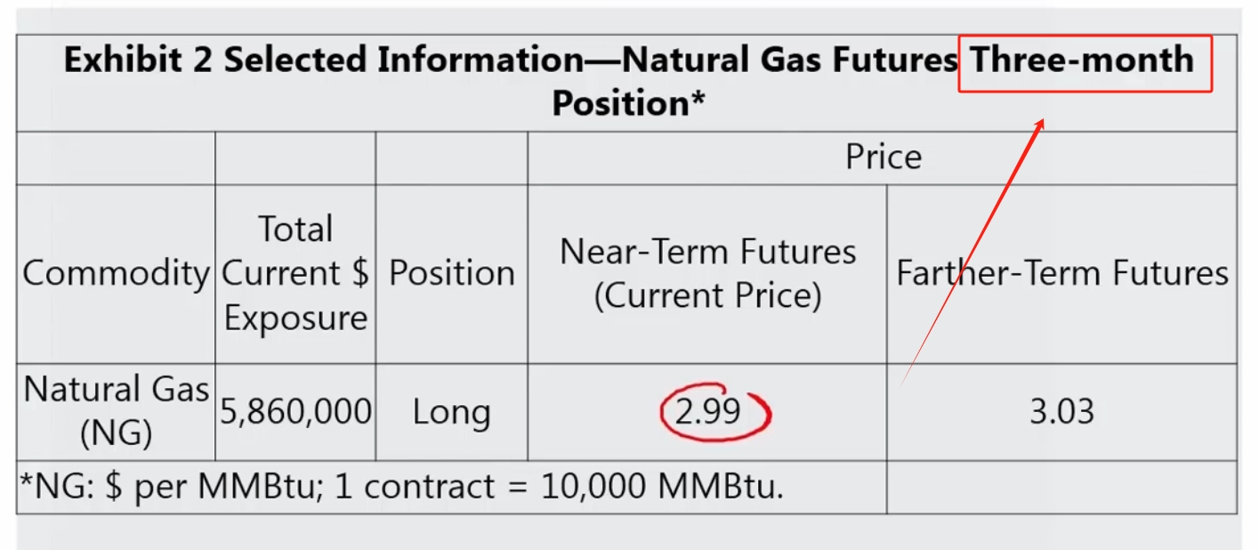Select the "Commodity" column header

click(116, 273)
